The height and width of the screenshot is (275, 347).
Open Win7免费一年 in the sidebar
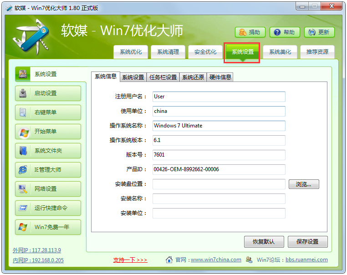[x=48, y=227]
